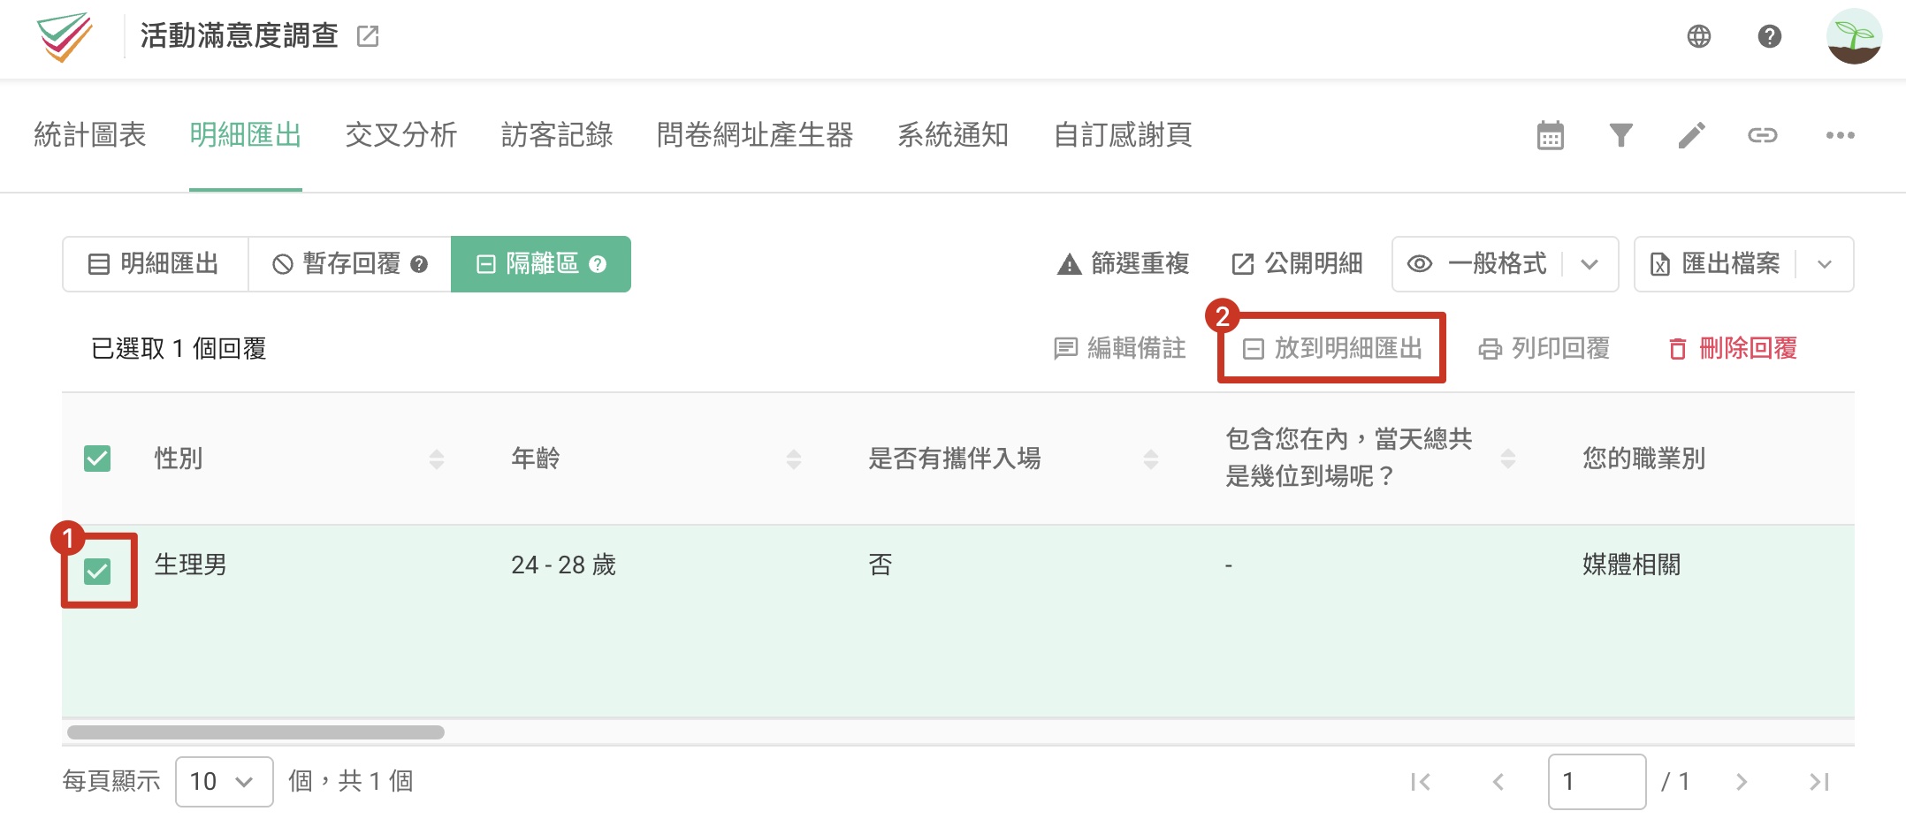Viewport: 1906px width, 834px height.
Task: Open the ellipsis more options menu
Action: (x=1840, y=135)
